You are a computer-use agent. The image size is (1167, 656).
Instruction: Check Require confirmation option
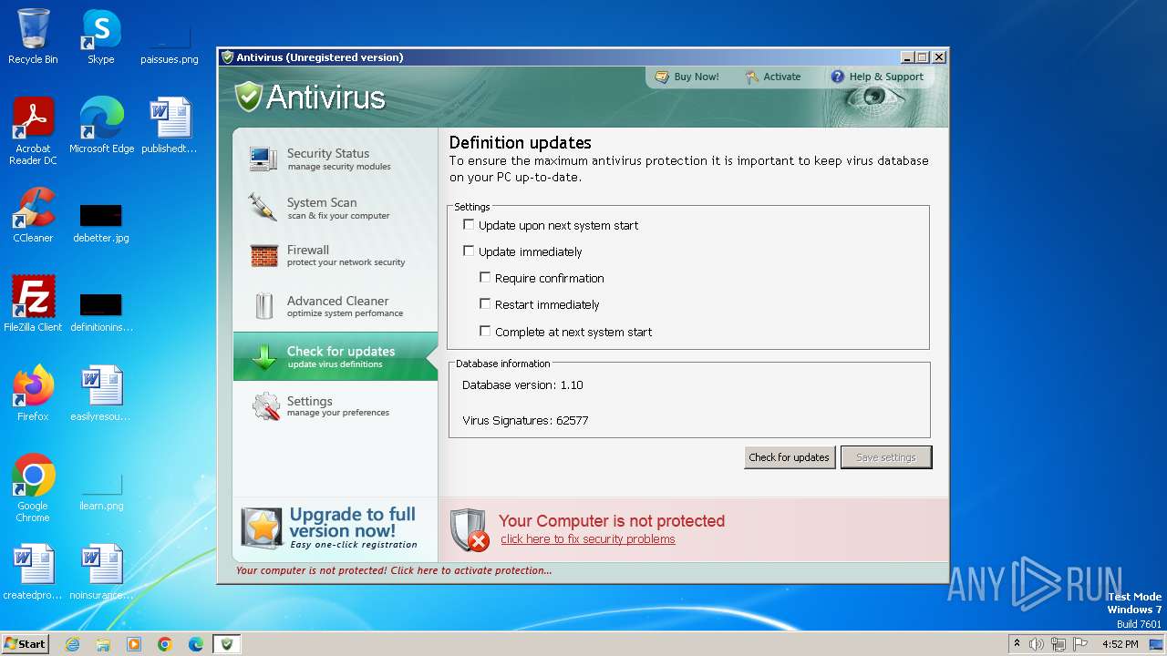point(485,277)
